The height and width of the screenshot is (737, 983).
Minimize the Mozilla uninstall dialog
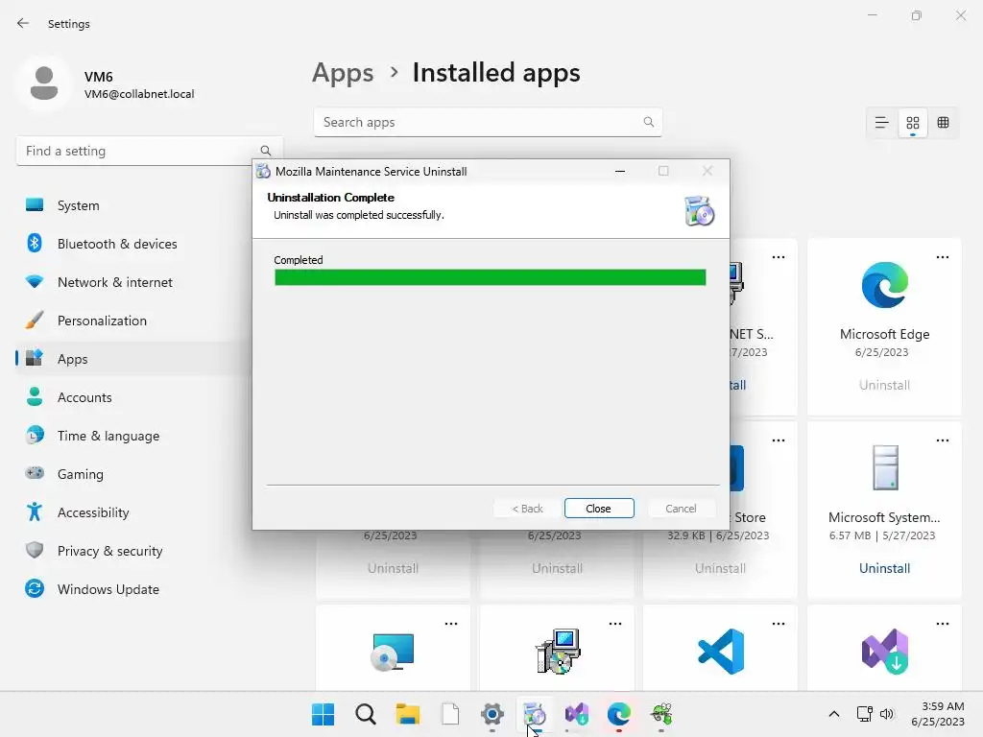click(620, 171)
